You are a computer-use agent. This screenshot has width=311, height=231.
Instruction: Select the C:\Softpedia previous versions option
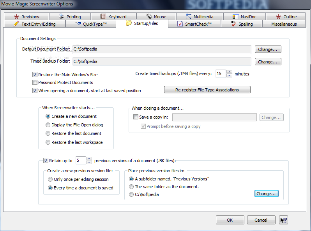point(131,194)
